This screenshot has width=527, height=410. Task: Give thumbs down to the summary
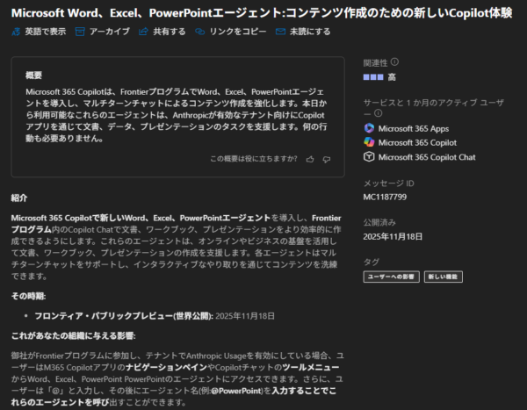326,159
